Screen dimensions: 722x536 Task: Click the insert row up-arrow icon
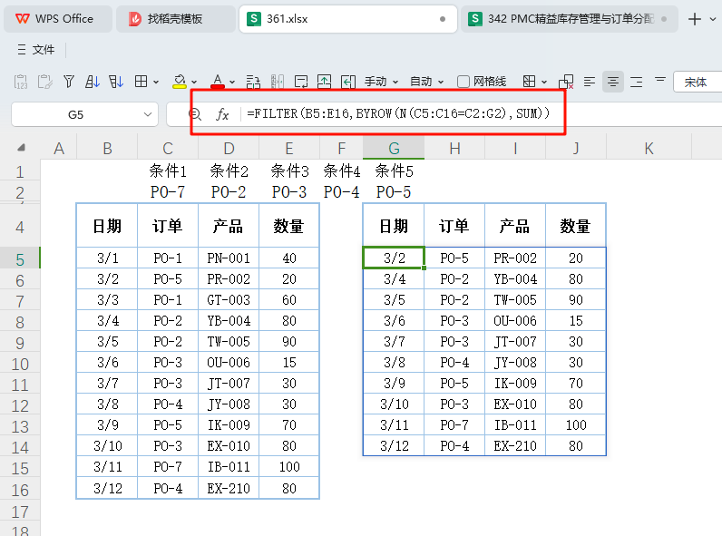click(324, 82)
